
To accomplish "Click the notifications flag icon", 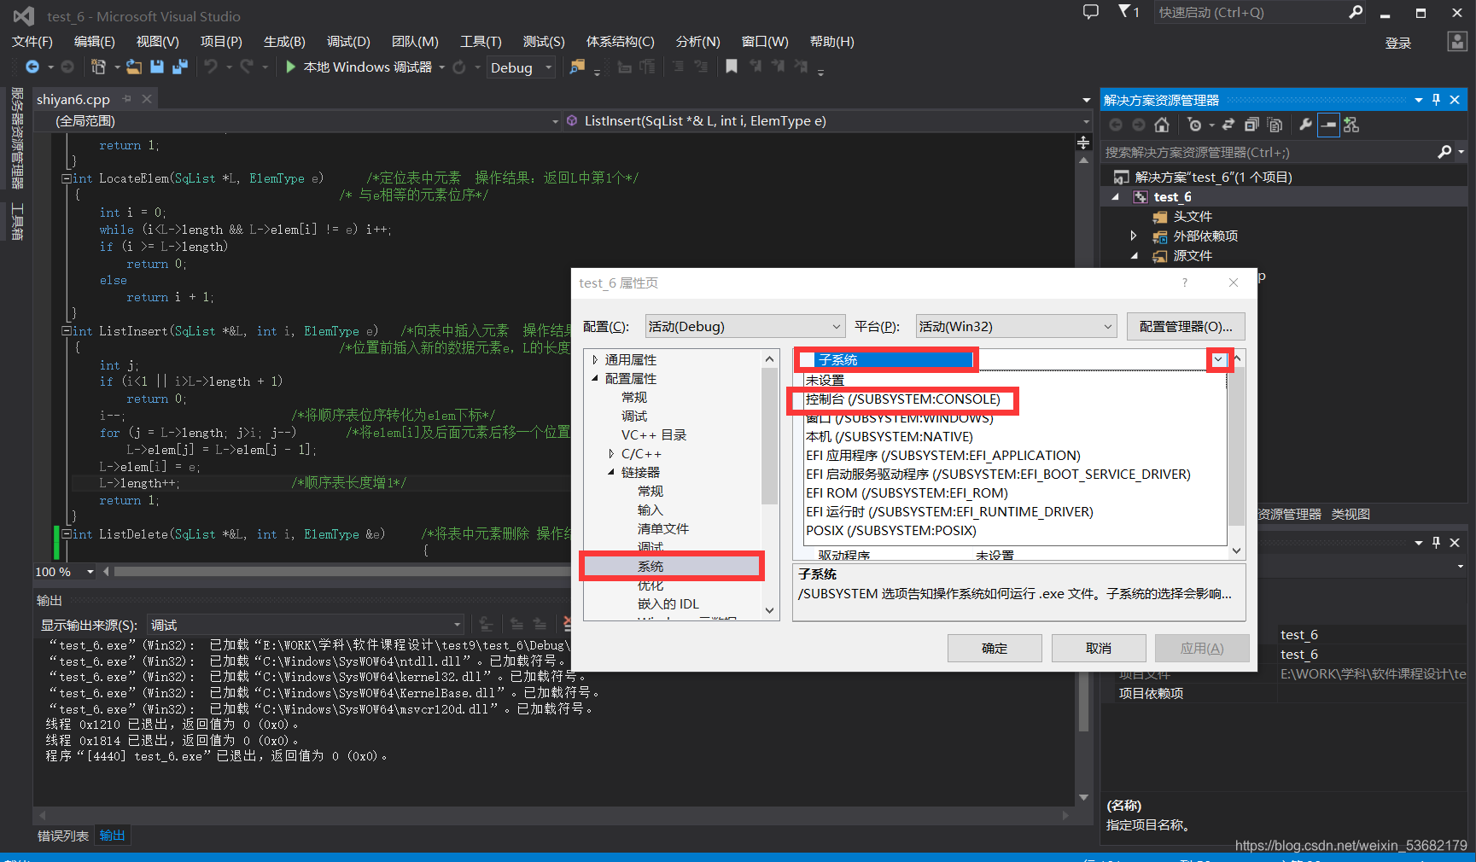I will pyautogui.click(x=1124, y=11).
